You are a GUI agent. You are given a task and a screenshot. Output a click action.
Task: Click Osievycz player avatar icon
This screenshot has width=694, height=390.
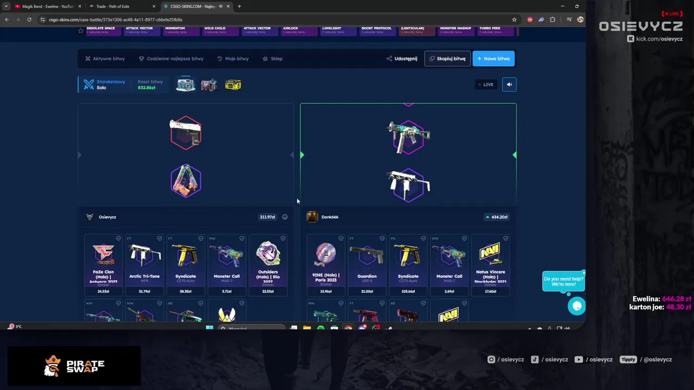pyautogui.click(x=89, y=217)
